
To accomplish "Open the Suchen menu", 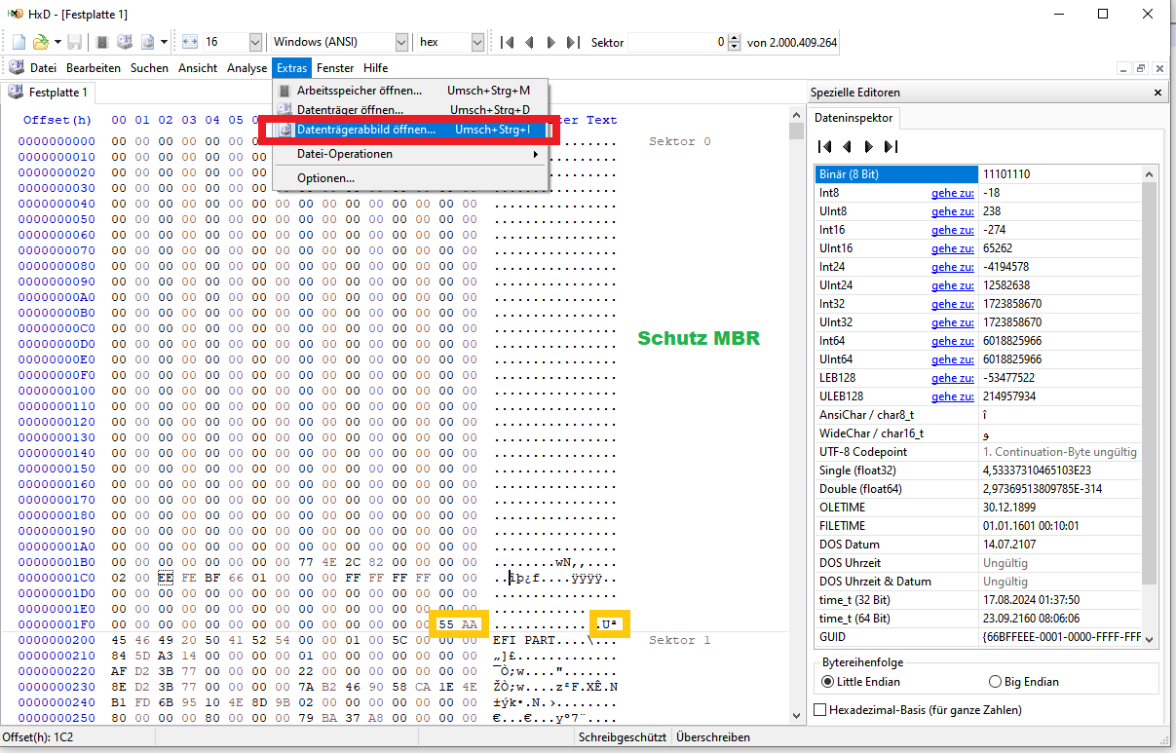I will tap(149, 68).
